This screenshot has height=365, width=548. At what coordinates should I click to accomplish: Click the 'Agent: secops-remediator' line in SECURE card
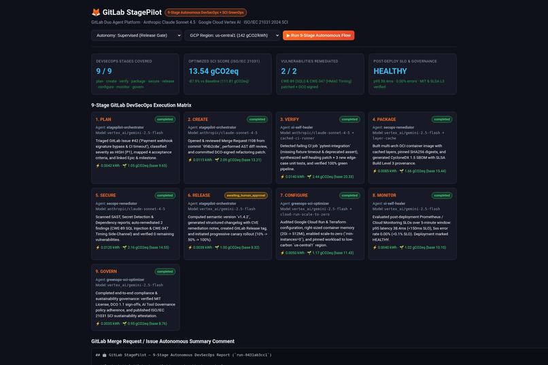point(116,203)
